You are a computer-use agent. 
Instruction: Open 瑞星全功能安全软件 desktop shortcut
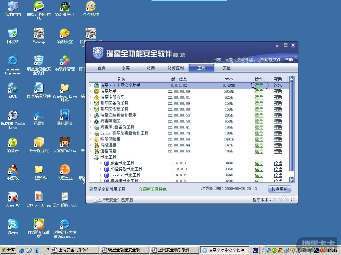tap(39, 65)
